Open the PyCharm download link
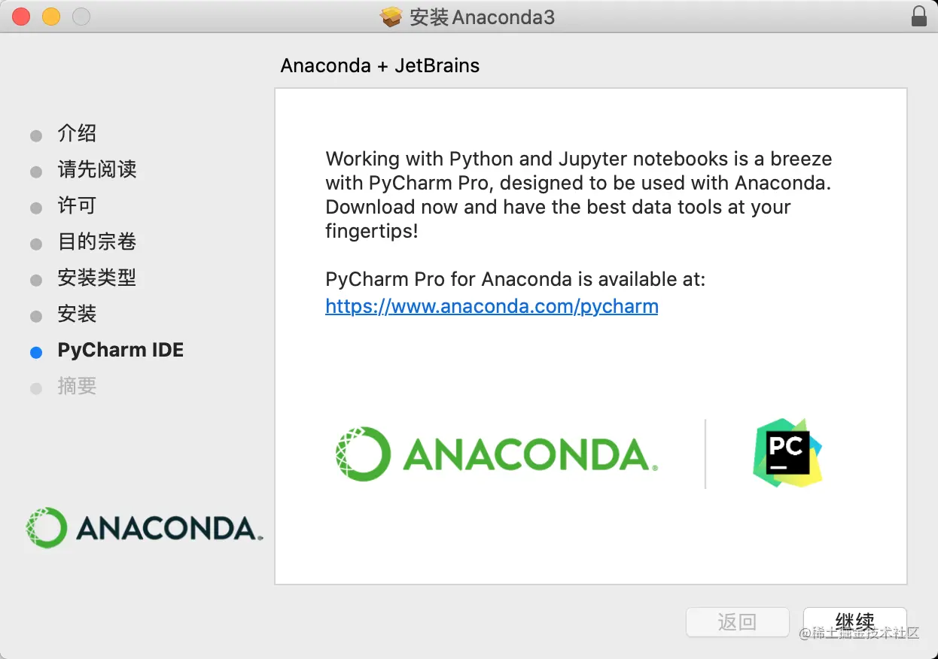The height and width of the screenshot is (659, 938). (492, 306)
